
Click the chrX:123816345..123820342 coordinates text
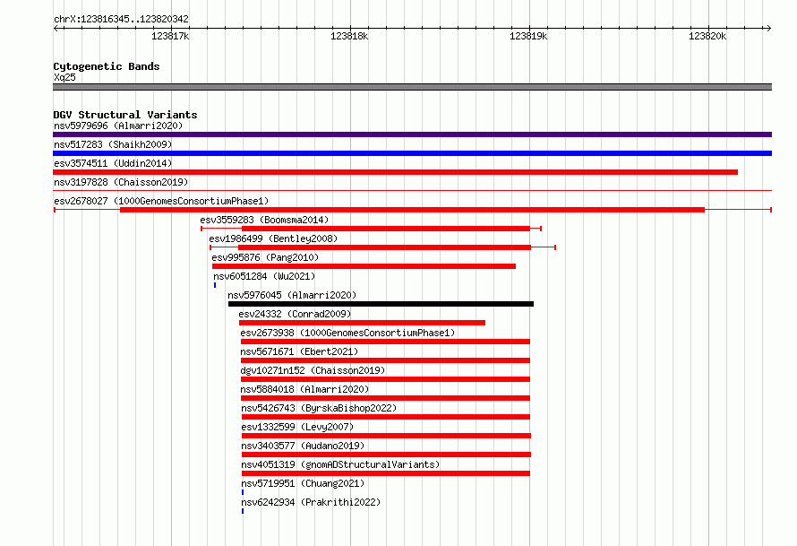[121, 19]
